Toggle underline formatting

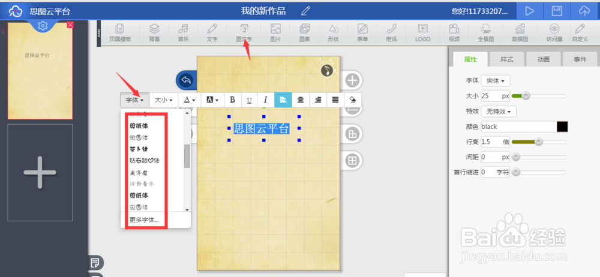[x=250, y=100]
